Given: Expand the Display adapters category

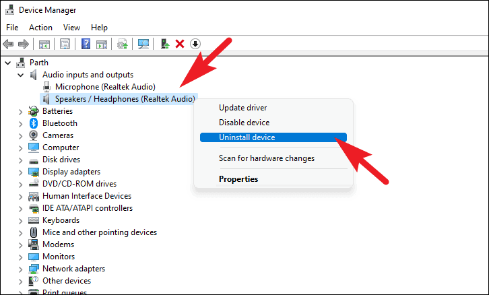Looking at the screenshot, I should pos(21,172).
